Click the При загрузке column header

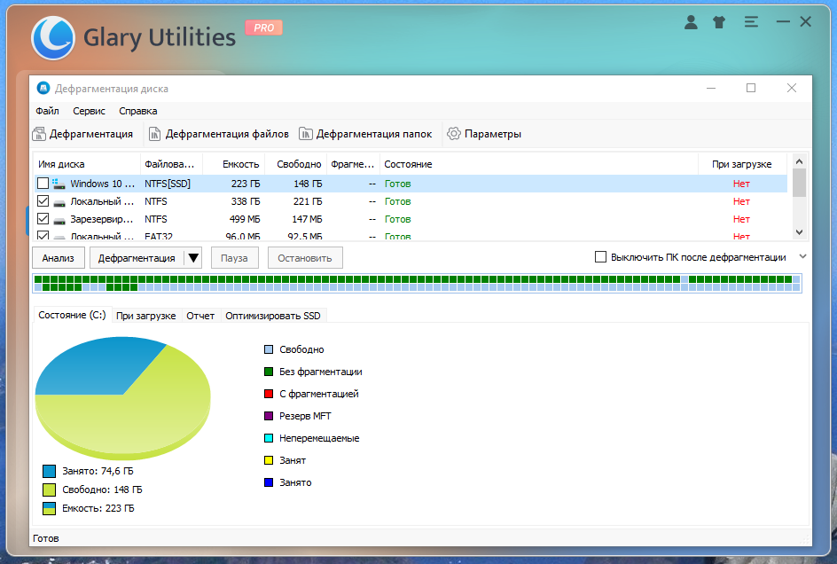click(x=742, y=164)
